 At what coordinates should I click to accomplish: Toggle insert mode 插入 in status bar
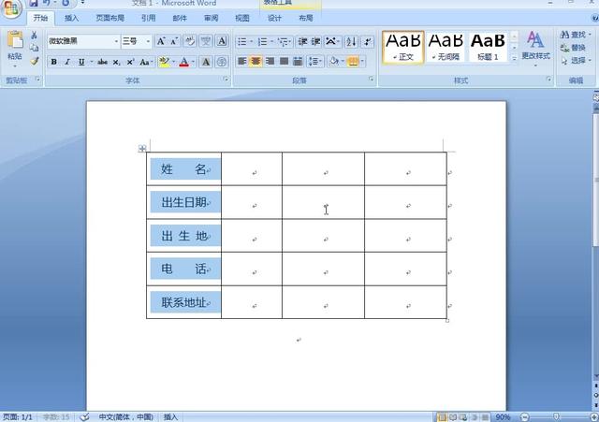point(170,417)
